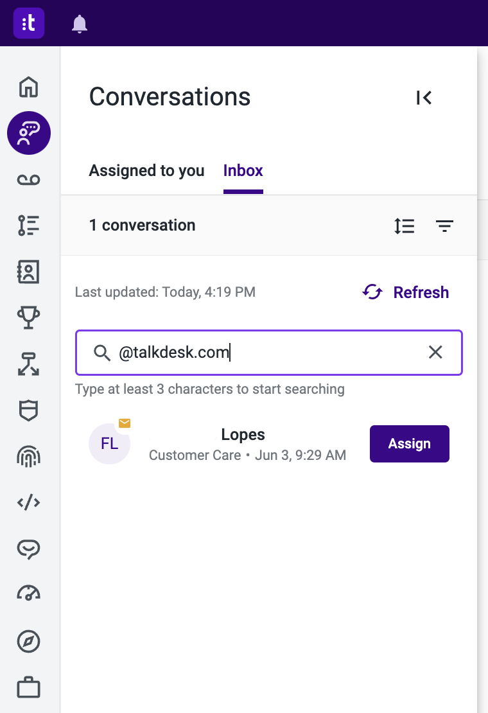
Task: Focus the conversation search input
Action: 269,353
